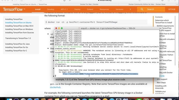This screenshot has width=179, height=100.
Task: Open Installing TensorFlow for C link
Action: coord(16,51)
